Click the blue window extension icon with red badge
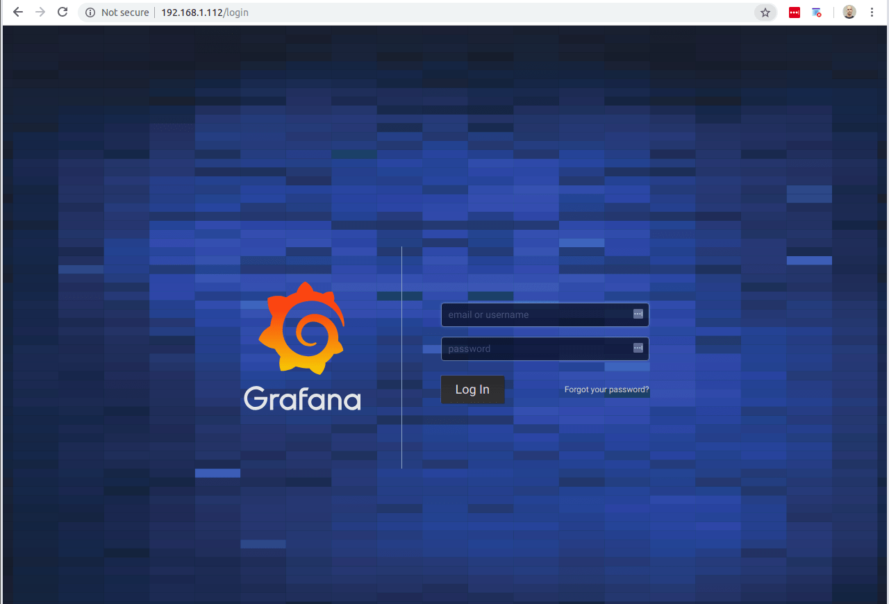 (817, 12)
